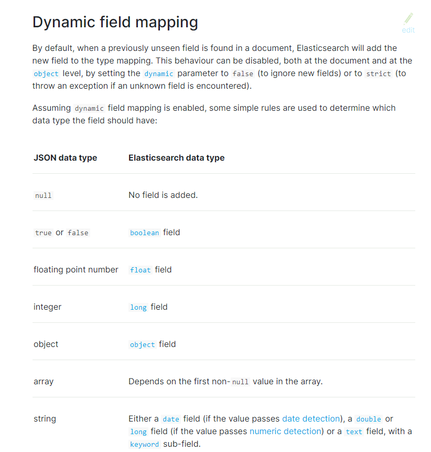The image size is (431, 452).
Task: Follow the 'float' field link
Action: pos(140,270)
